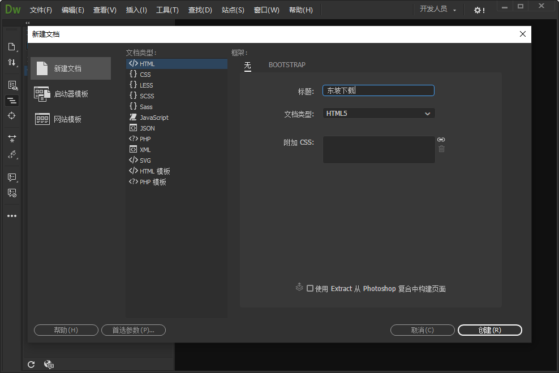Click the 首选参数(P)... preferences button
Screen dimensions: 559x373
pos(134,330)
